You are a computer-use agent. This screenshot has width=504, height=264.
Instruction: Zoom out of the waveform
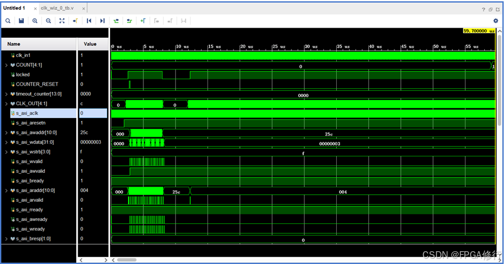tap(48, 21)
